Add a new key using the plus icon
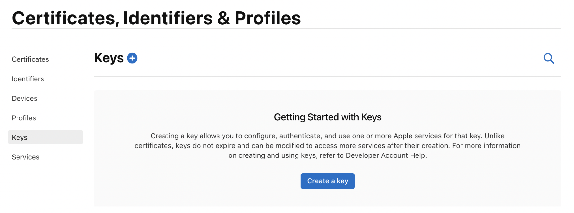Screen dimensions: 574x213 click(132, 58)
